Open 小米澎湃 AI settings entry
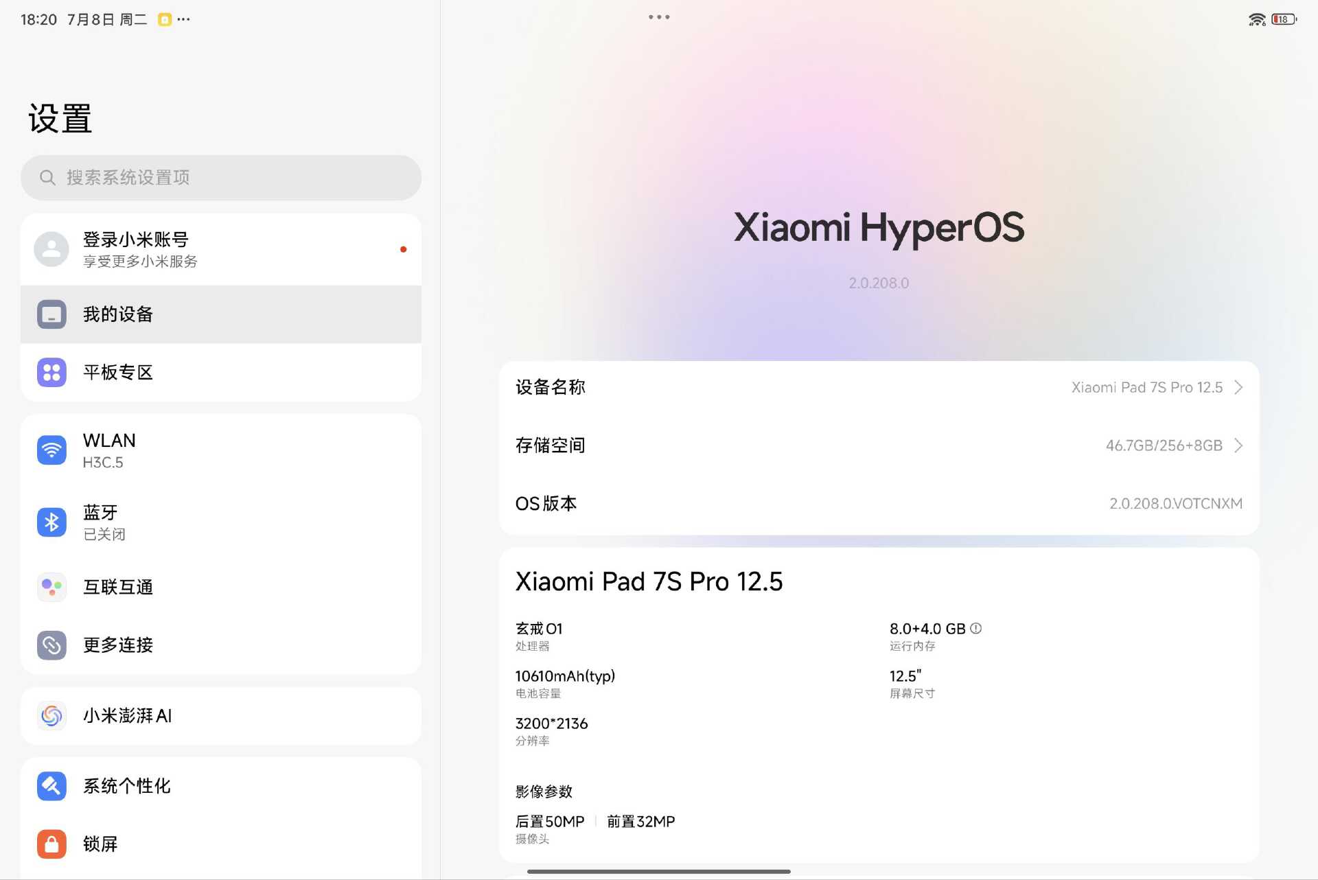 221,716
